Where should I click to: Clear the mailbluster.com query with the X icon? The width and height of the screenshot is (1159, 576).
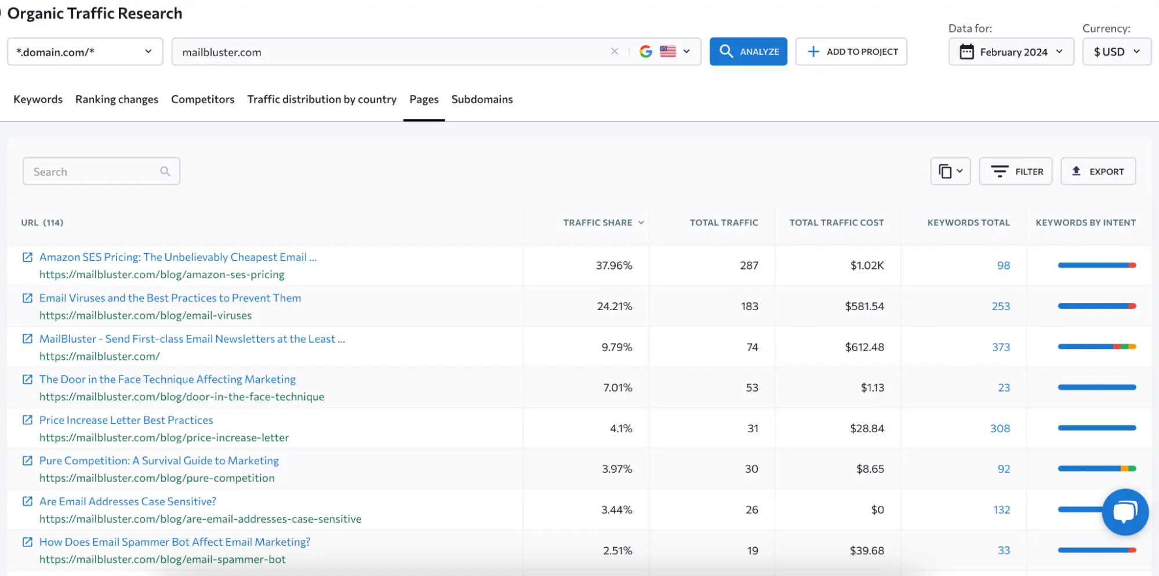coord(615,52)
